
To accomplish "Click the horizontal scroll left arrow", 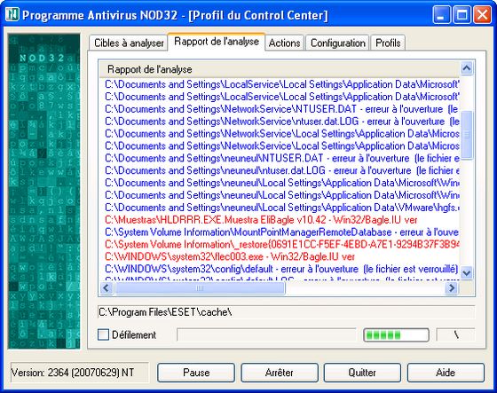I will point(106,288).
